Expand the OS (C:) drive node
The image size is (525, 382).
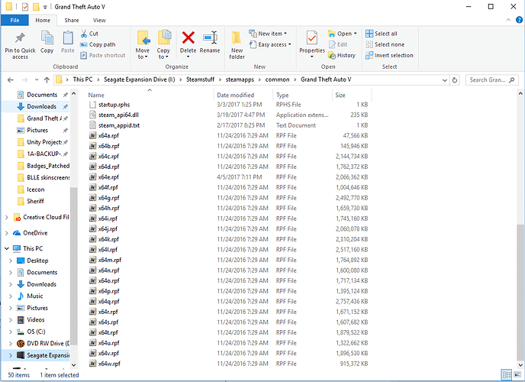(11, 332)
